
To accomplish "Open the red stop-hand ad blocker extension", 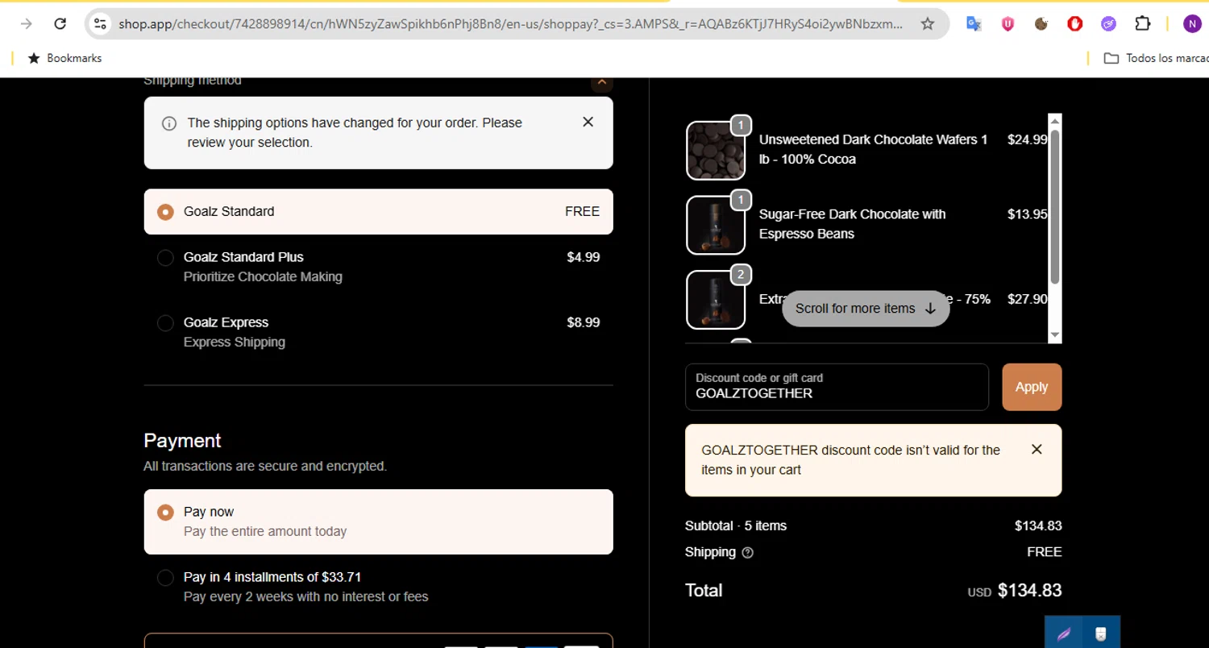I will click(1075, 23).
